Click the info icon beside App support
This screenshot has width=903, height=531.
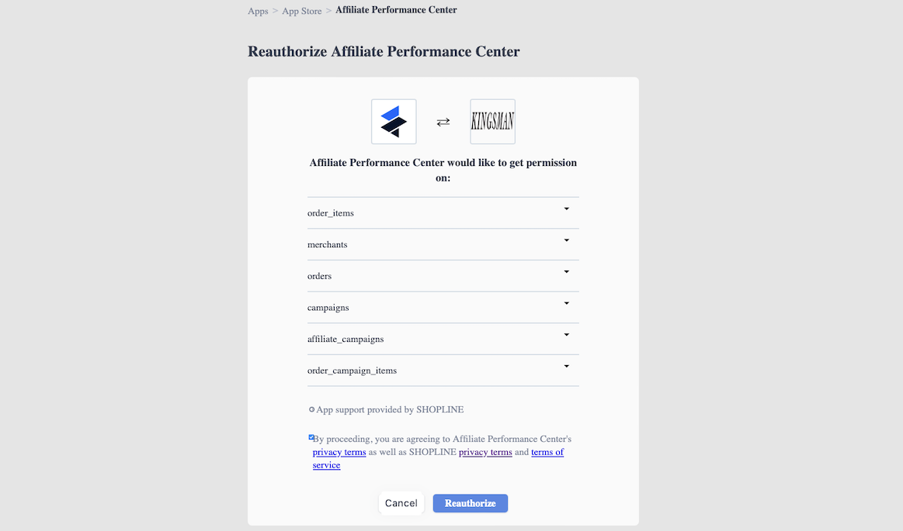pyautogui.click(x=311, y=410)
